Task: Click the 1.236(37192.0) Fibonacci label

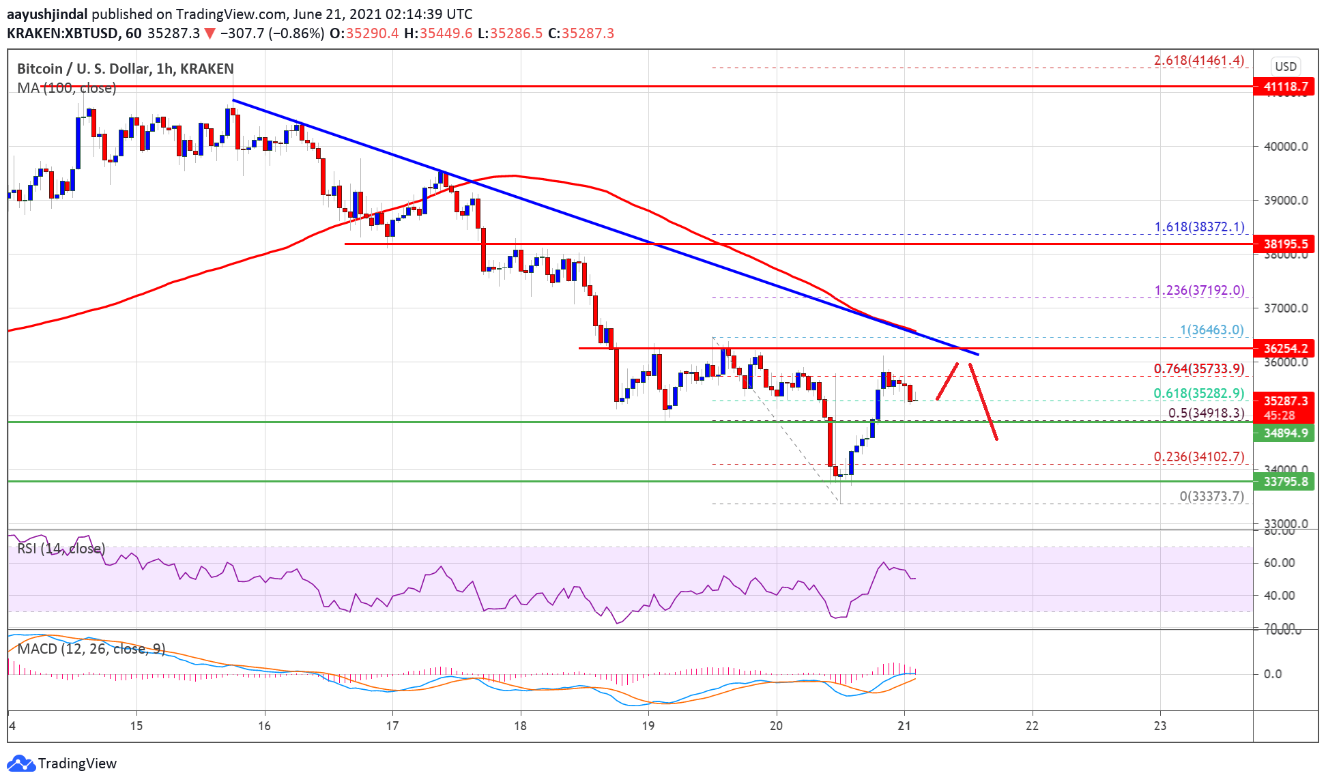Action: pyautogui.click(x=1199, y=290)
